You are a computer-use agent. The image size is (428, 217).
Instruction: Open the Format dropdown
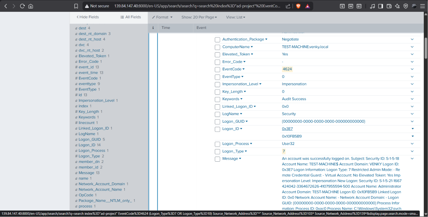point(162,17)
